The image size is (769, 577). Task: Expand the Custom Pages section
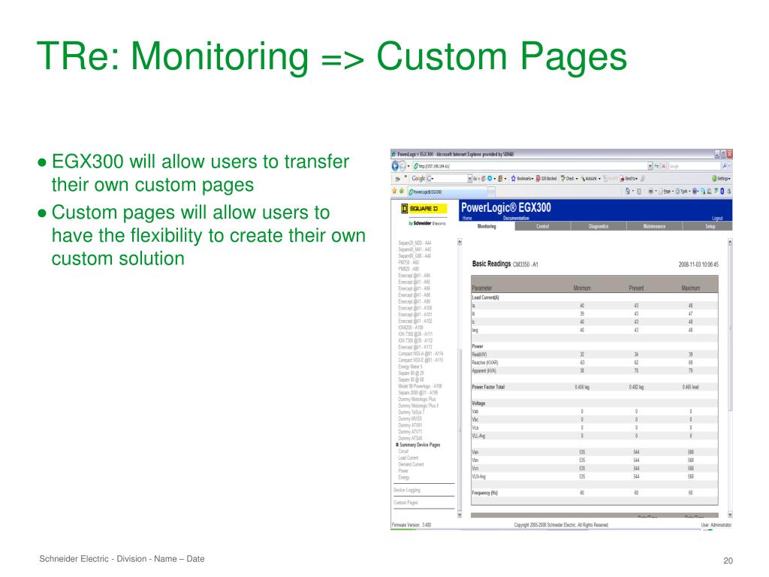(x=406, y=503)
